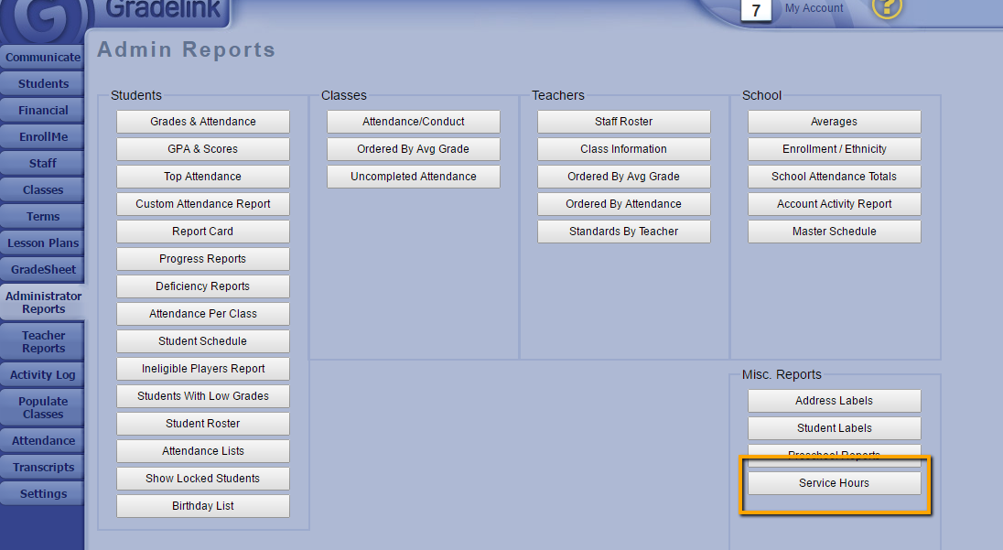Switch to the Financial sidebar tab

coord(43,110)
